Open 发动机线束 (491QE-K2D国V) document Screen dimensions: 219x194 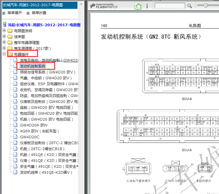tap(46, 173)
